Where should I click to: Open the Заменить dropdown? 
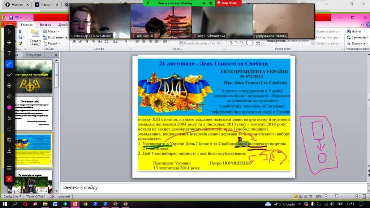(357, 37)
